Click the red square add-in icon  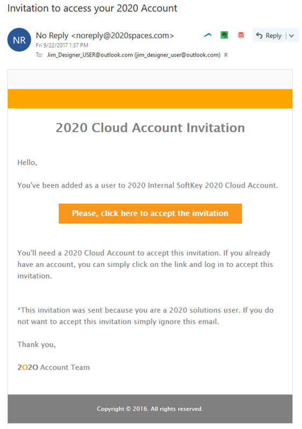pos(241,35)
